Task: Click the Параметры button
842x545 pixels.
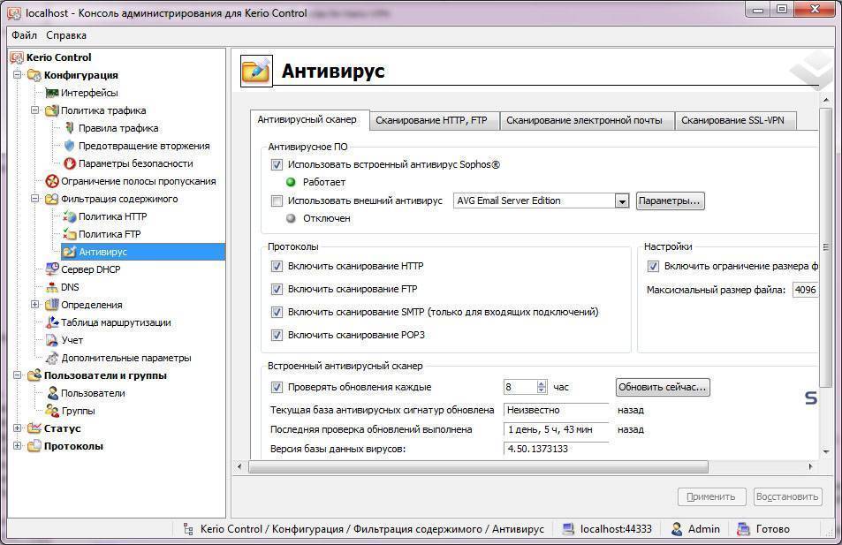Action: coord(670,201)
